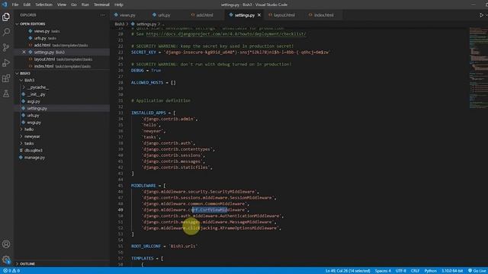Open settings.py in Bish3 folder tree
Viewport: 488px width, 274px height.
(37, 108)
